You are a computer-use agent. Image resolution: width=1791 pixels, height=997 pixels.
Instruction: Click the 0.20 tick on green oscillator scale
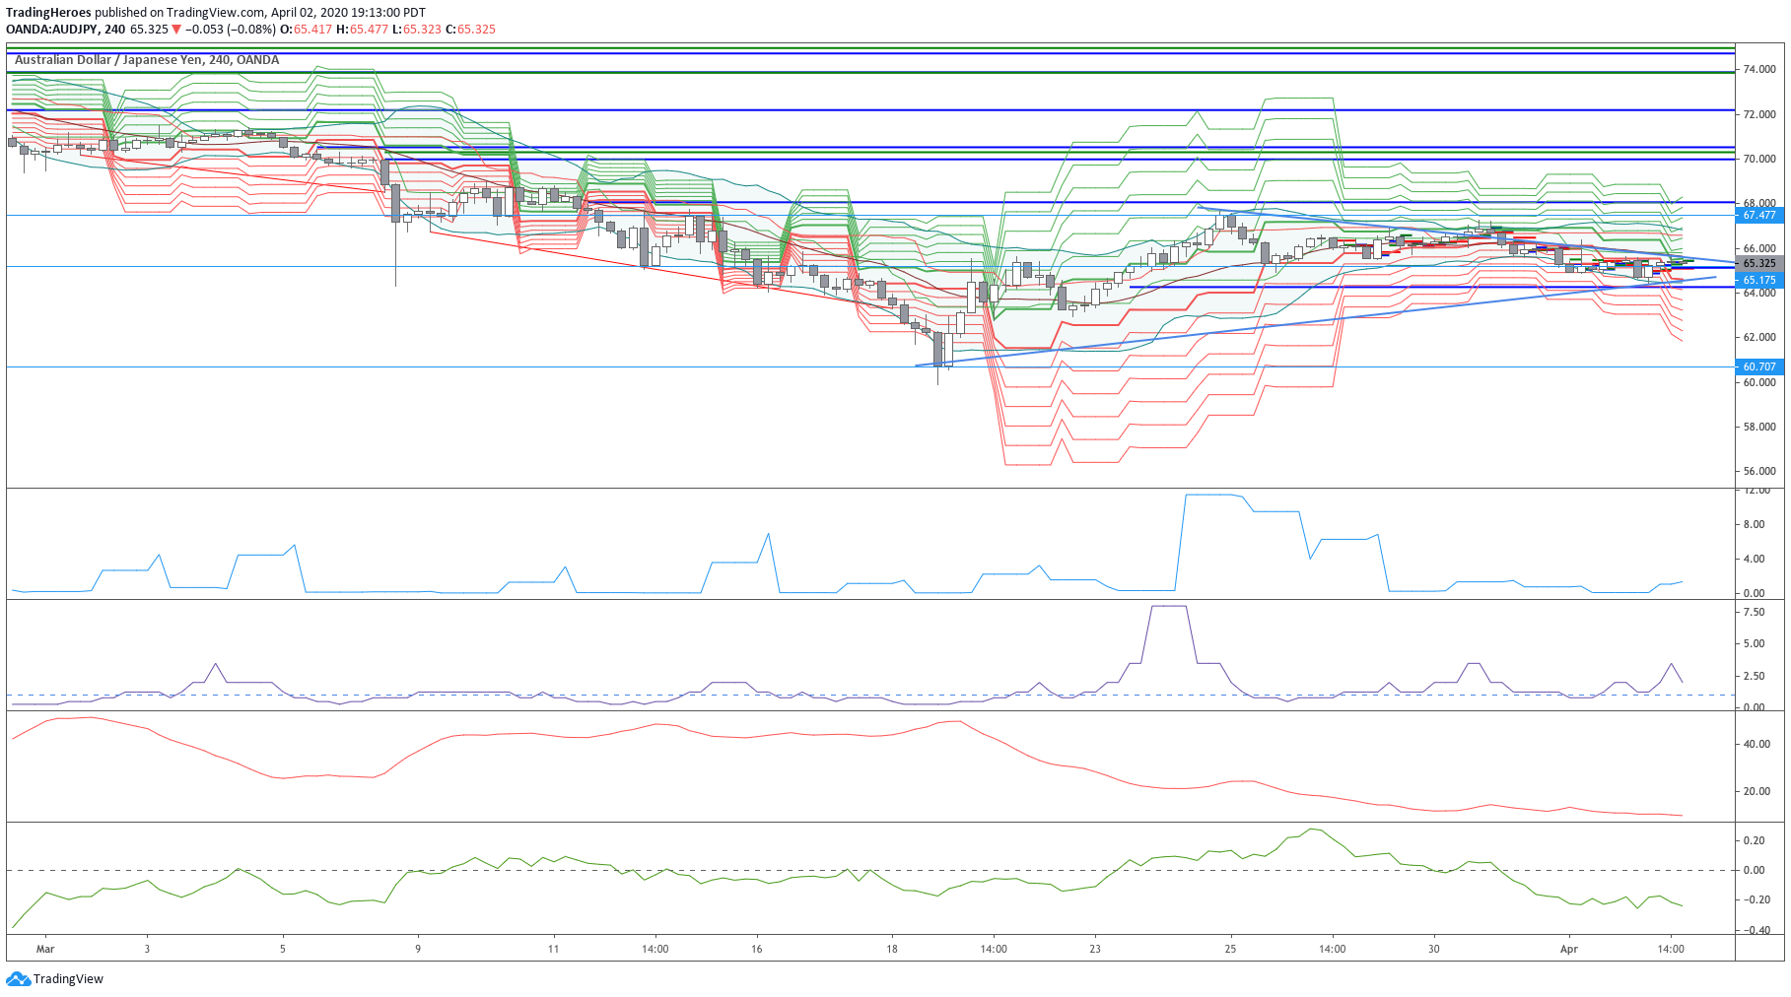tap(1754, 840)
